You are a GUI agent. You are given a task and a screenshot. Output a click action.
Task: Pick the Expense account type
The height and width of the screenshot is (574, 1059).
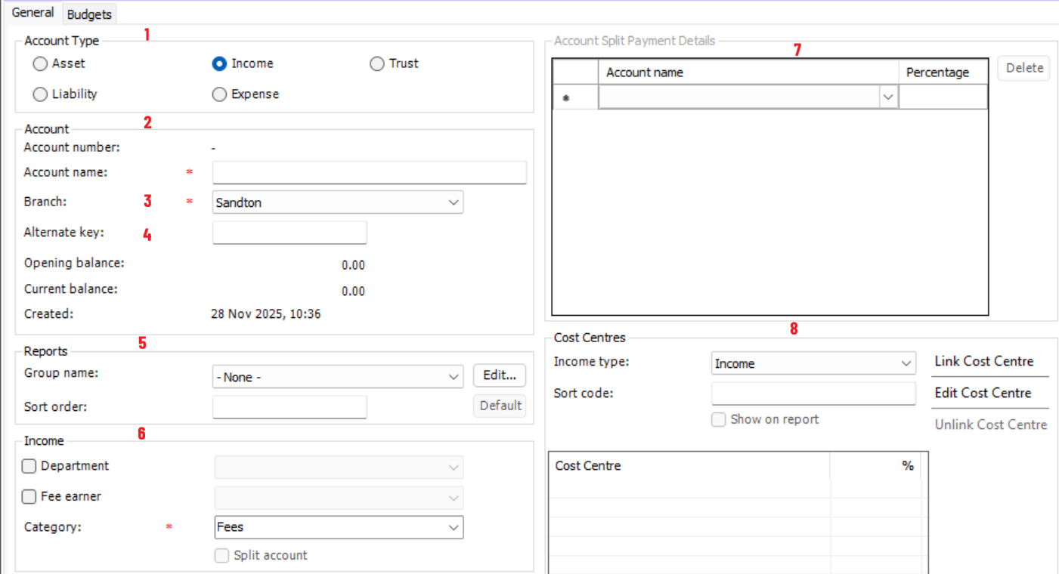coord(219,94)
